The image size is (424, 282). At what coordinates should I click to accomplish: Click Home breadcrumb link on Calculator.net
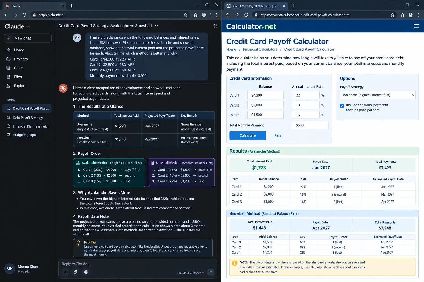pos(231,50)
